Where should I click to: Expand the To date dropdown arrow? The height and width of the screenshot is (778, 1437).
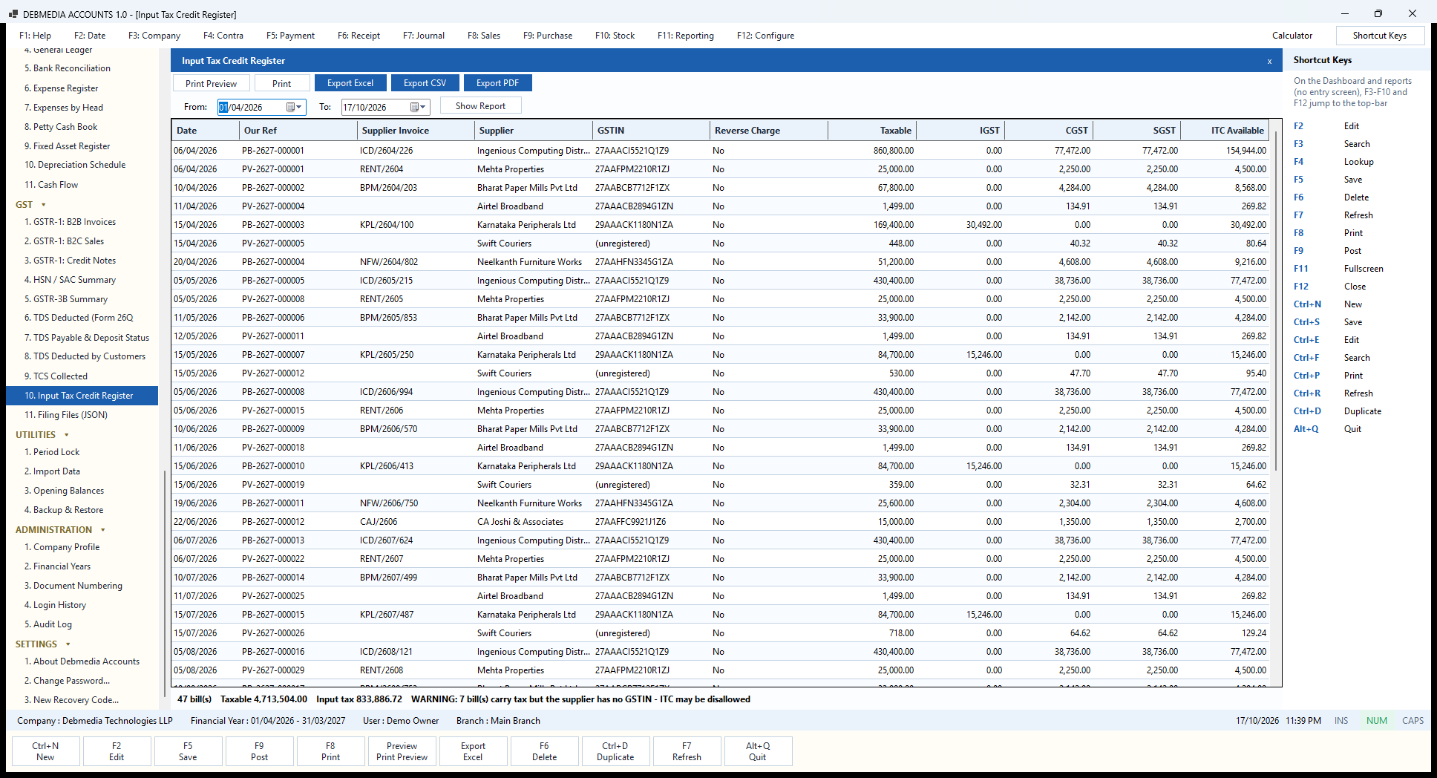click(424, 107)
